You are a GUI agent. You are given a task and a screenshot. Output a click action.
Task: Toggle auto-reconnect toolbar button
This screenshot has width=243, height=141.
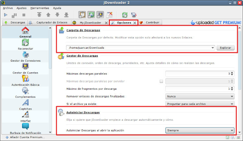pos(91,15)
